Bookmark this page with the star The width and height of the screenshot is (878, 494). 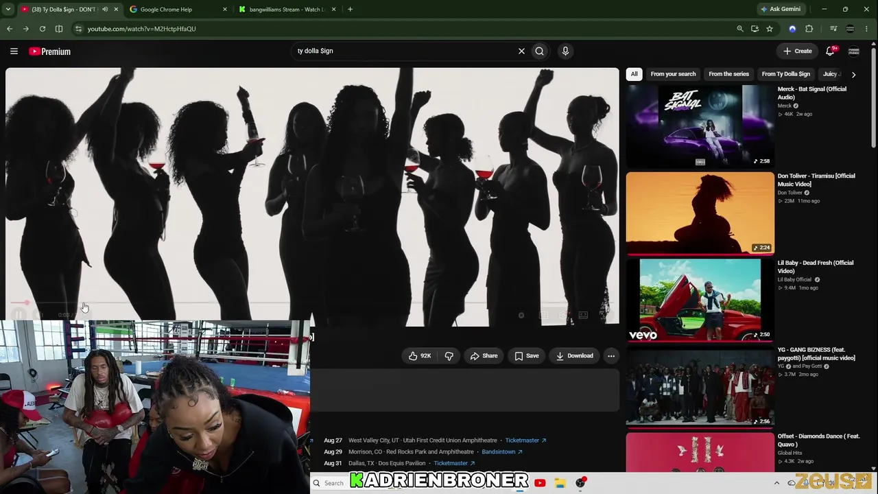770,29
